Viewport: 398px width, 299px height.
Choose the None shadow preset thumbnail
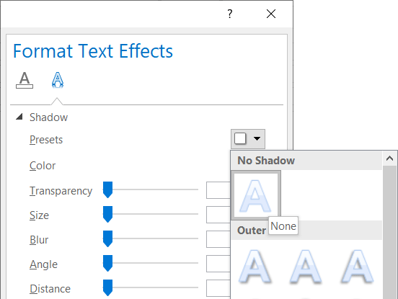point(256,195)
